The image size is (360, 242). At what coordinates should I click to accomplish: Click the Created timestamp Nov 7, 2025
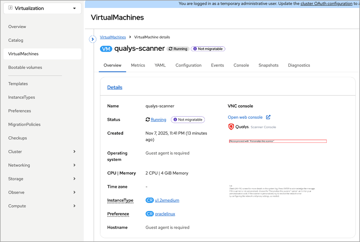pos(176,136)
